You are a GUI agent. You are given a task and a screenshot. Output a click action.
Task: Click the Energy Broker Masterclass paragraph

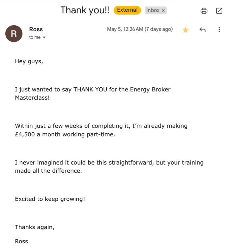[92, 90]
